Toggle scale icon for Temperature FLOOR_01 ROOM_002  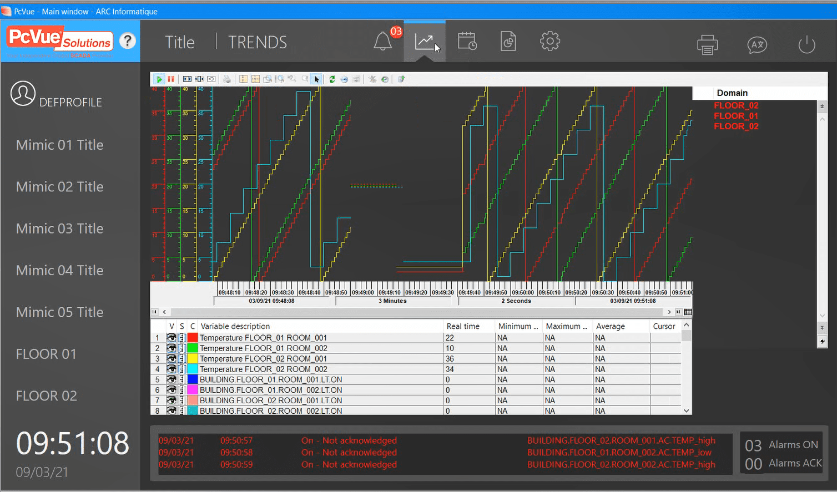point(181,348)
